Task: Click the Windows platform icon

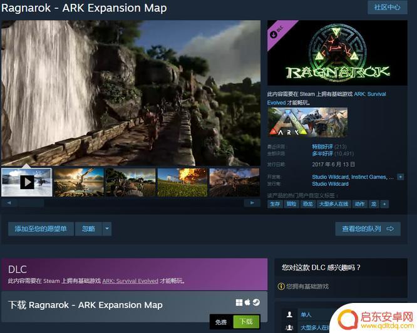Action: coord(239,302)
